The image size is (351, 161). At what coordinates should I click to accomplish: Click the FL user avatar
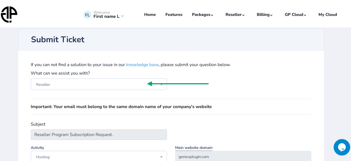(x=87, y=15)
